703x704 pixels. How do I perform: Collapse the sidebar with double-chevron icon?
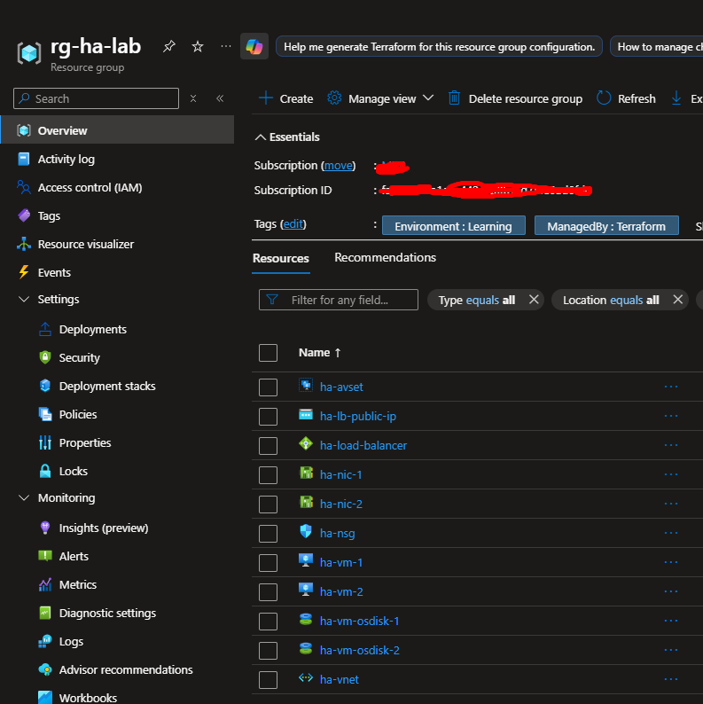pos(220,98)
